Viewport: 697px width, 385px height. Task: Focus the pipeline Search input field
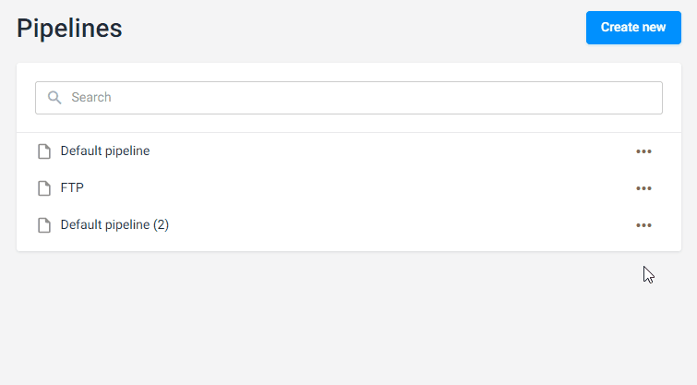349,98
